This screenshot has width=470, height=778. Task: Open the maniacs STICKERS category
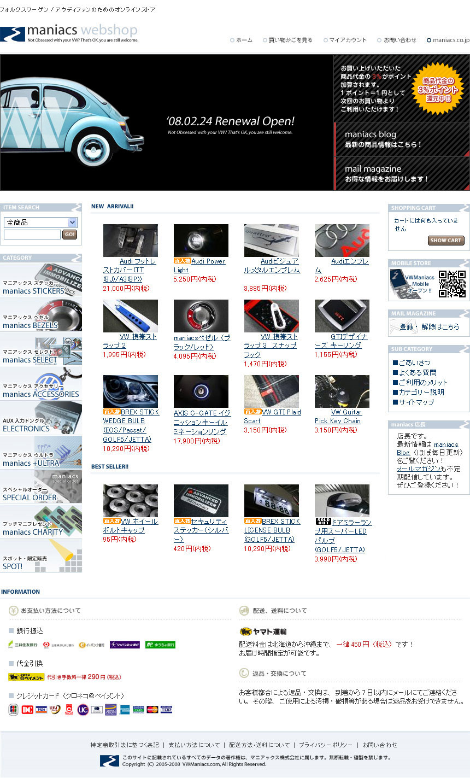click(x=41, y=280)
